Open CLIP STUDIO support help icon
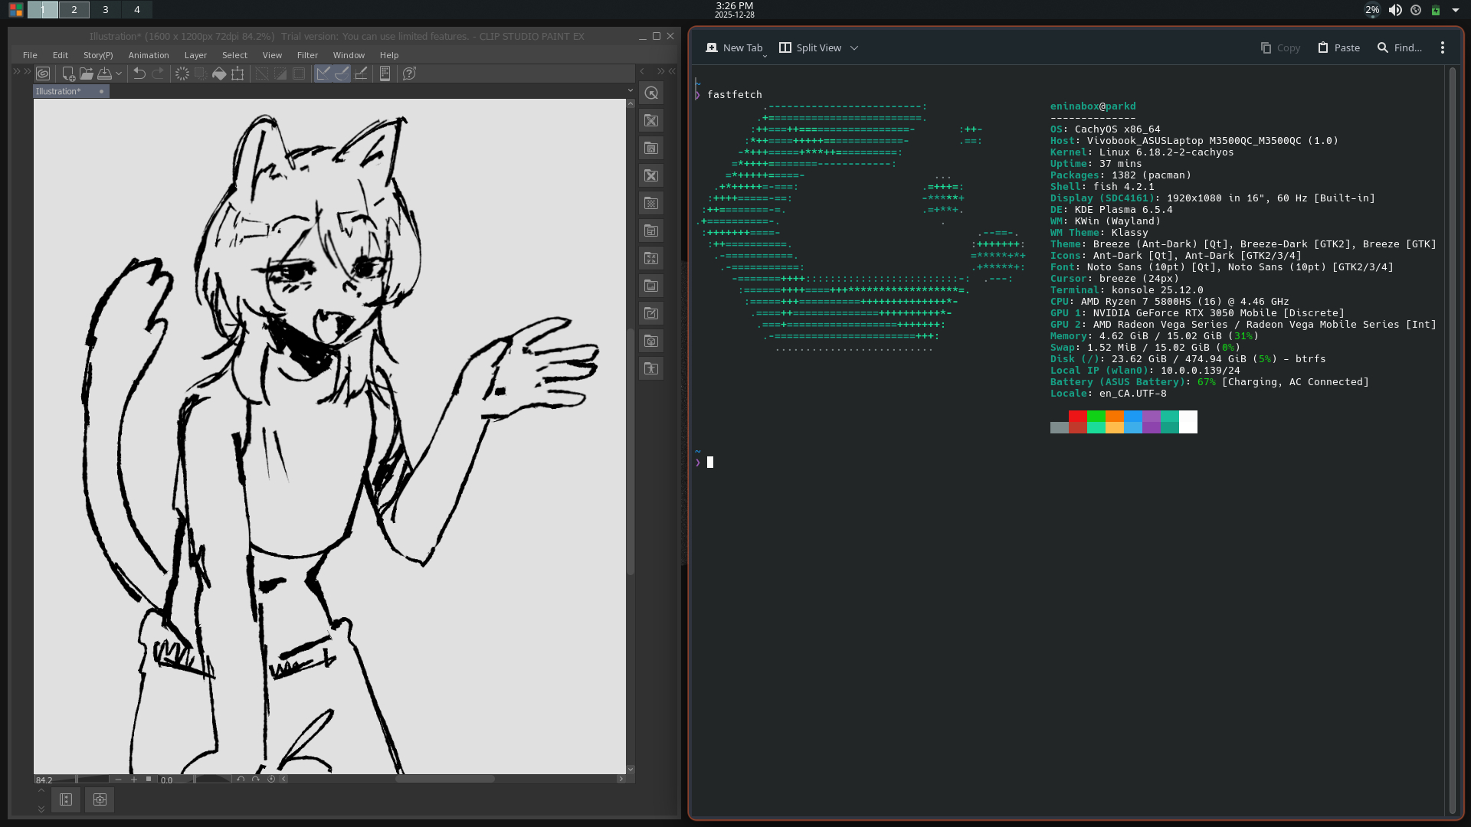 [x=409, y=74]
